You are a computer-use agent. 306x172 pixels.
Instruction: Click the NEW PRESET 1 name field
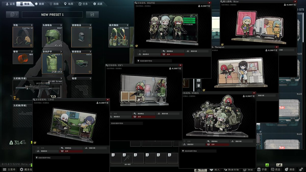click(x=52, y=15)
